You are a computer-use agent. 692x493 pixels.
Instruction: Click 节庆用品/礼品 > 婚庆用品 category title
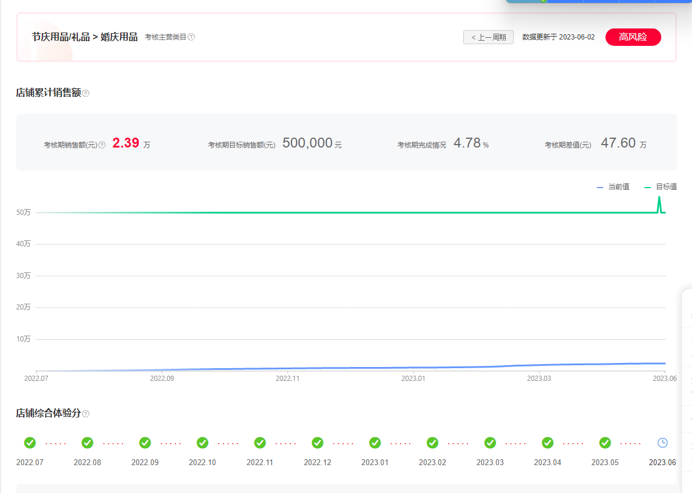pos(85,37)
